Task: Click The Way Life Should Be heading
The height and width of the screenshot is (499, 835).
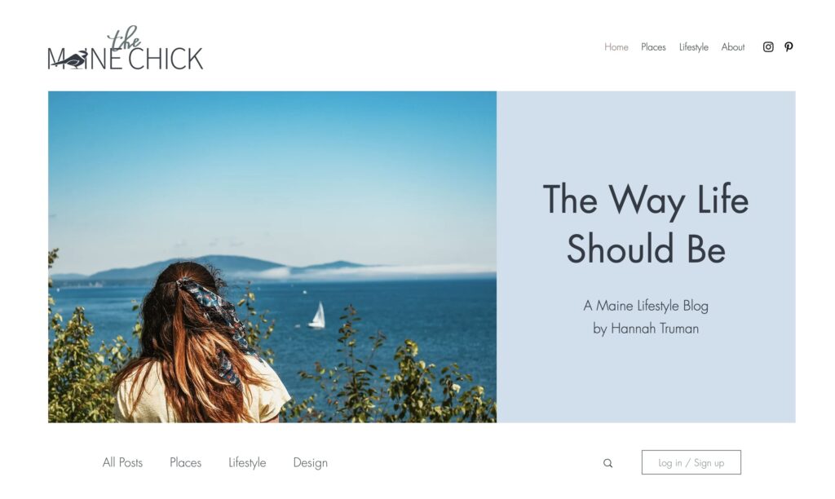Action: point(646,223)
